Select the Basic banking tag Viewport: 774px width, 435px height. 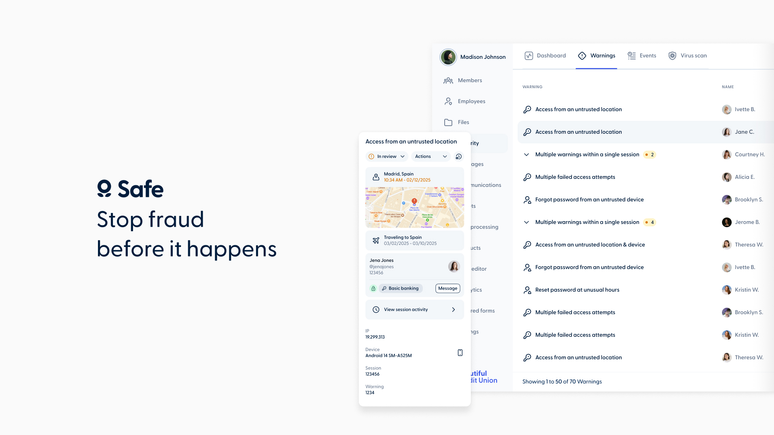(x=400, y=288)
